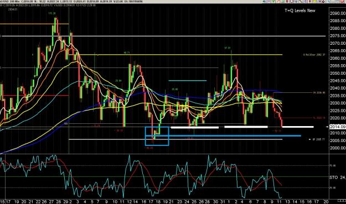Click the 2065.00 price axis label
Viewport: 346px width, 204px height.
(x=338, y=51)
